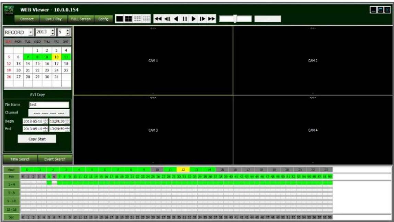
Task: Select hour 23 on the timeline
Action: click(326, 170)
